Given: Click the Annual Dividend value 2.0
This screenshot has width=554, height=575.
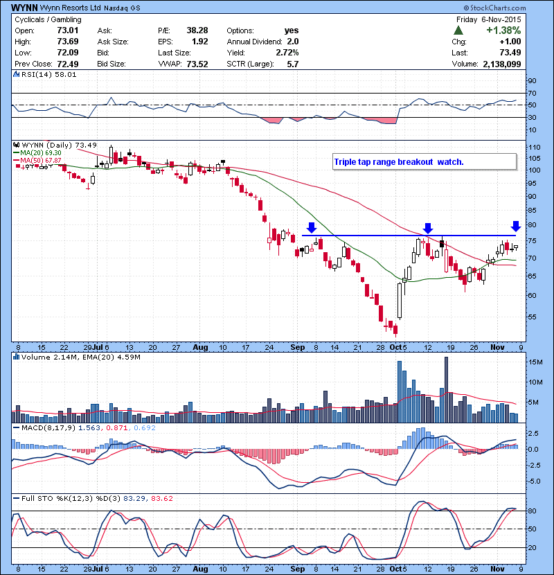Looking at the screenshot, I should pyautogui.click(x=293, y=42).
